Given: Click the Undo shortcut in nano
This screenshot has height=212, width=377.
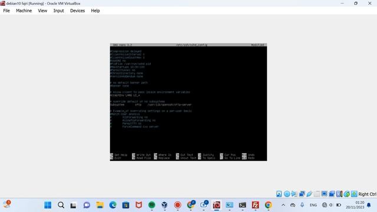Looking at the screenshot, I should click(x=249, y=155).
